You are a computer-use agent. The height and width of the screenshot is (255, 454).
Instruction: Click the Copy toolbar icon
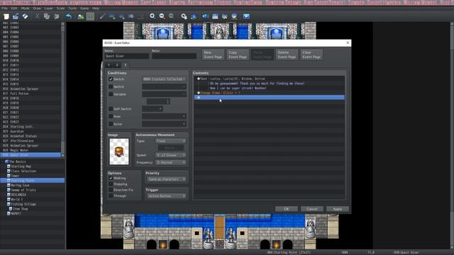pyautogui.click(x=47, y=16)
